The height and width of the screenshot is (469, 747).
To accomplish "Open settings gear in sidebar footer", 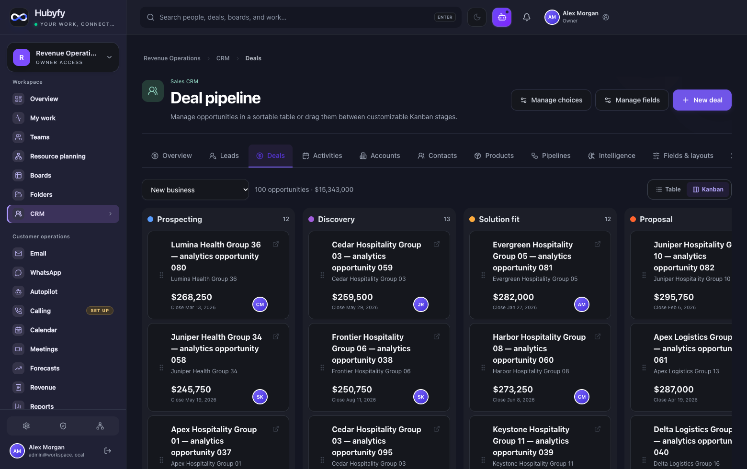I will click(x=26, y=426).
